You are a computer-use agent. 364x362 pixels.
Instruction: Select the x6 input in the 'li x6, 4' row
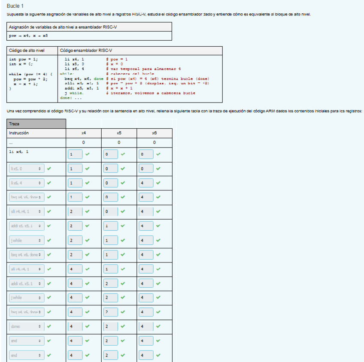pos(146,183)
